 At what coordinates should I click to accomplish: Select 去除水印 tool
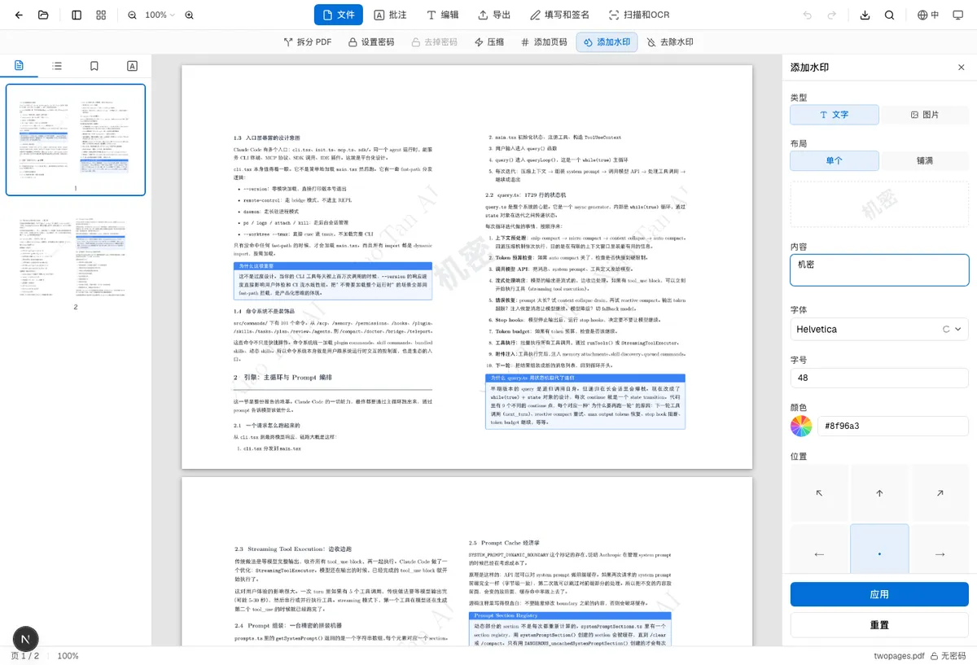coord(669,42)
